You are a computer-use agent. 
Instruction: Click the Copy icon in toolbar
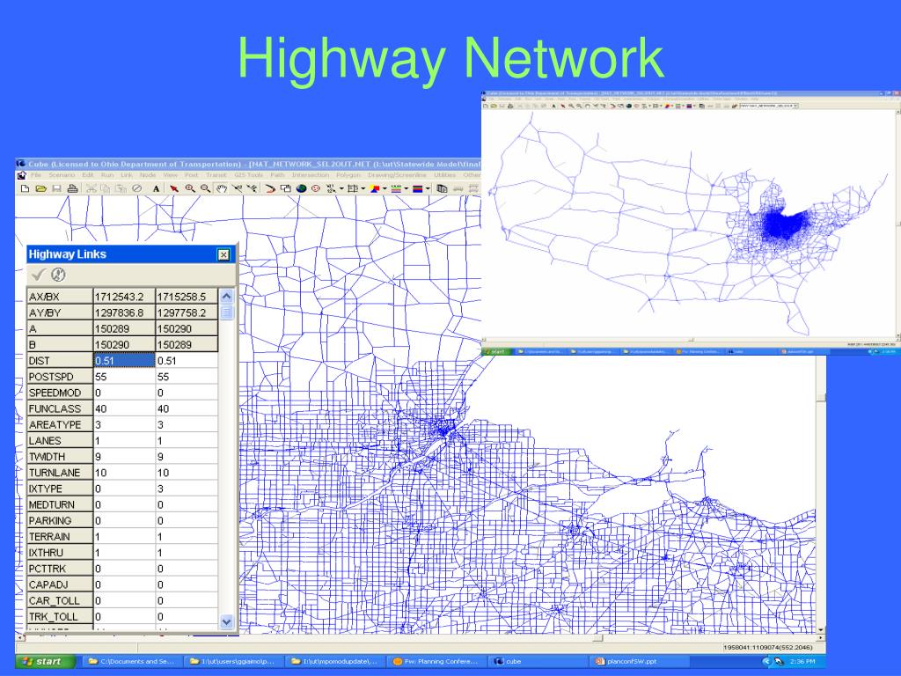(106, 188)
